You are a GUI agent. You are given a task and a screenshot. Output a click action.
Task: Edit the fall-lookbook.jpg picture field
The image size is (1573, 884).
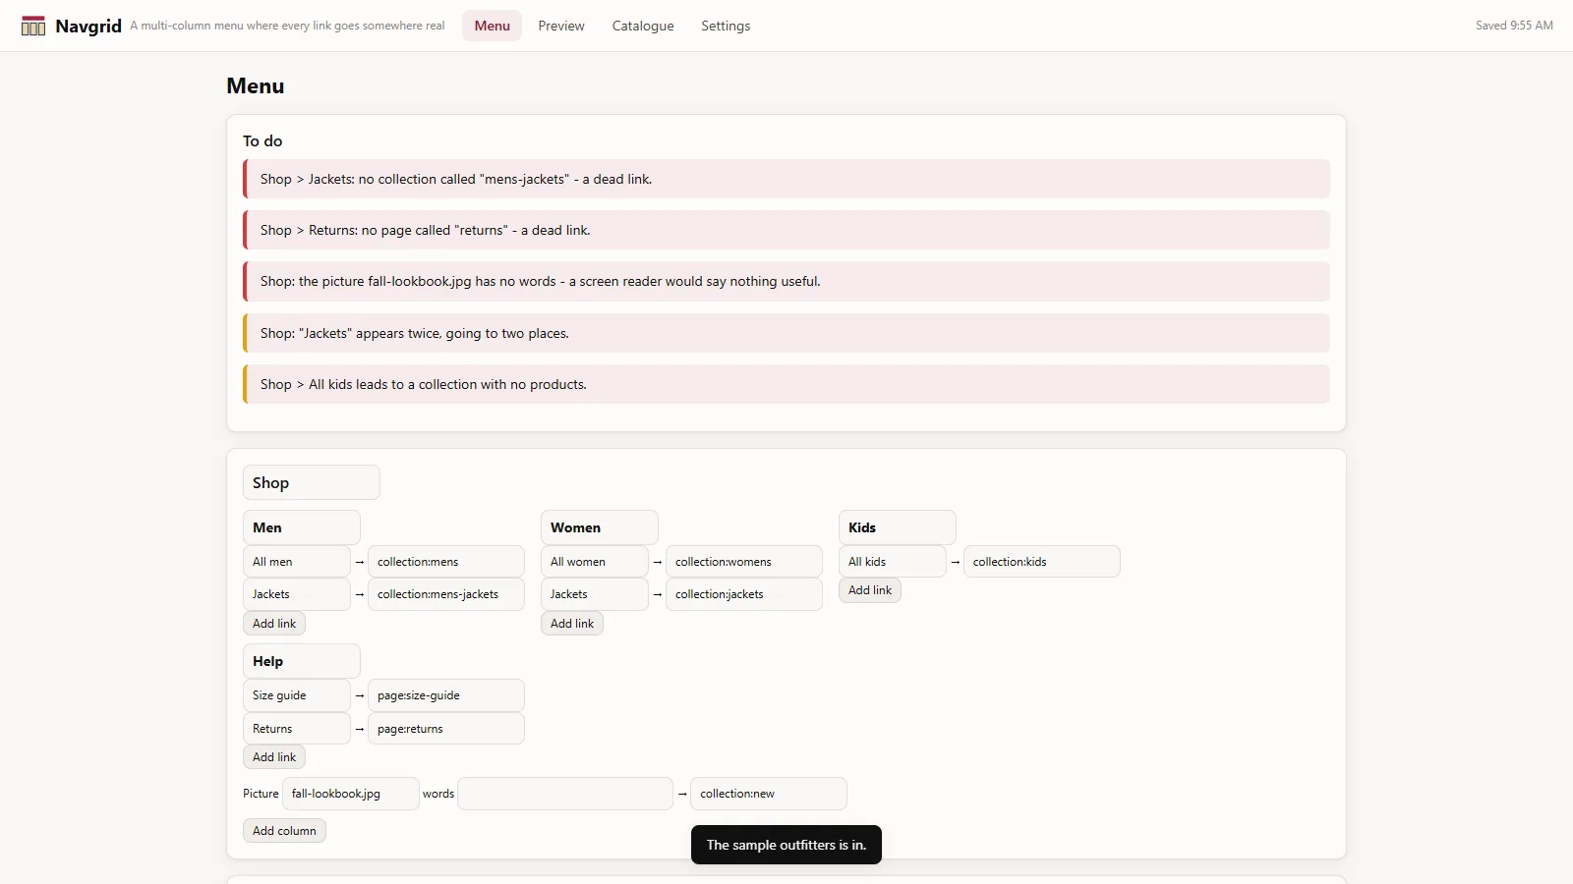point(350,794)
